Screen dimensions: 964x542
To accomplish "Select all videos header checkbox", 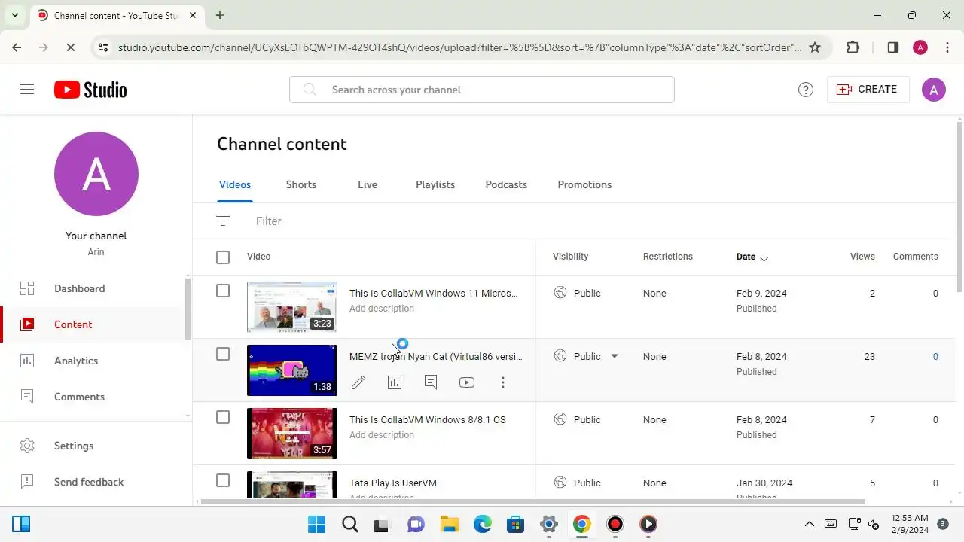I will point(223,257).
